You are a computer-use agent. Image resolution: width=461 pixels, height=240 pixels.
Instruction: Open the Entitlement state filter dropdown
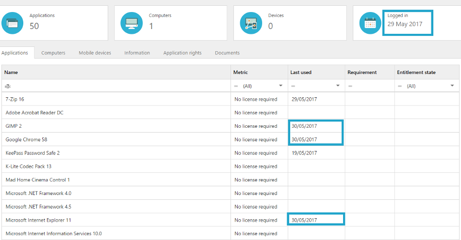[x=452, y=86]
